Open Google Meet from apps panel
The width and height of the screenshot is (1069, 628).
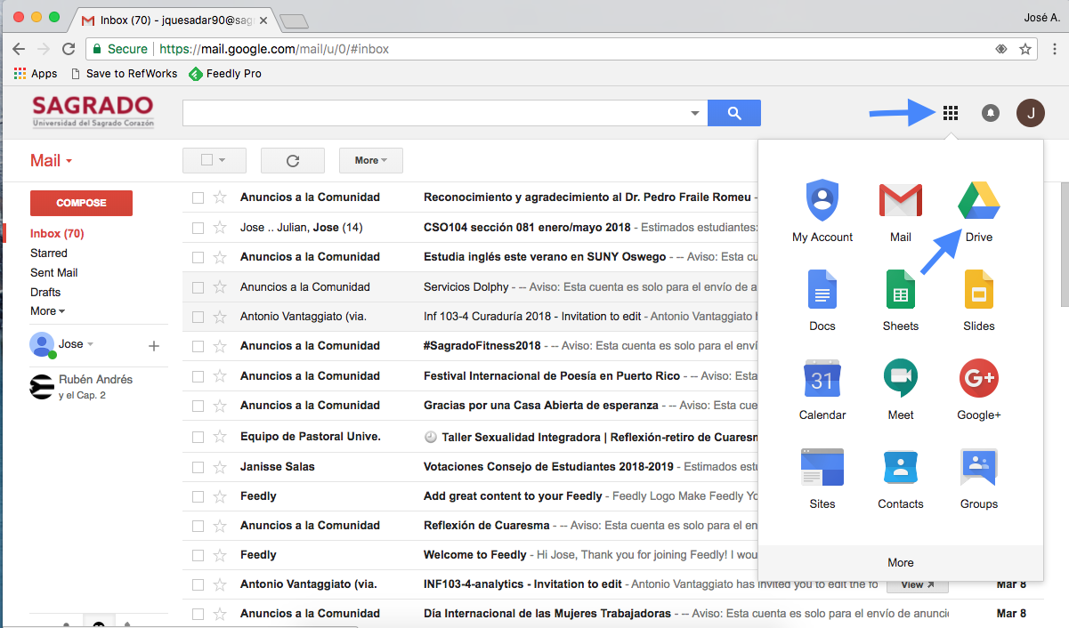[x=901, y=390]
